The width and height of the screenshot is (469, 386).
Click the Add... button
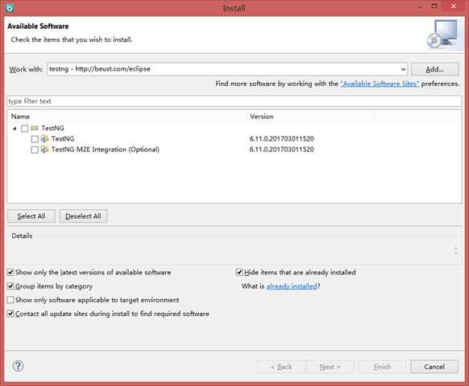[434, 69]
